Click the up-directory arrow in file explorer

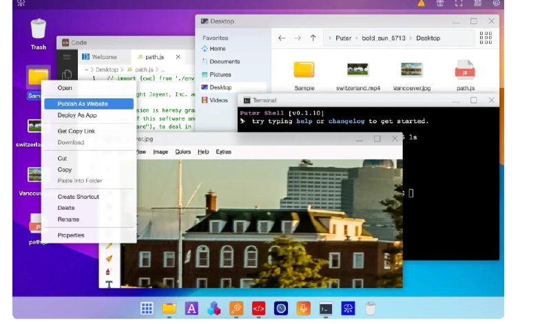pos(313,39)
